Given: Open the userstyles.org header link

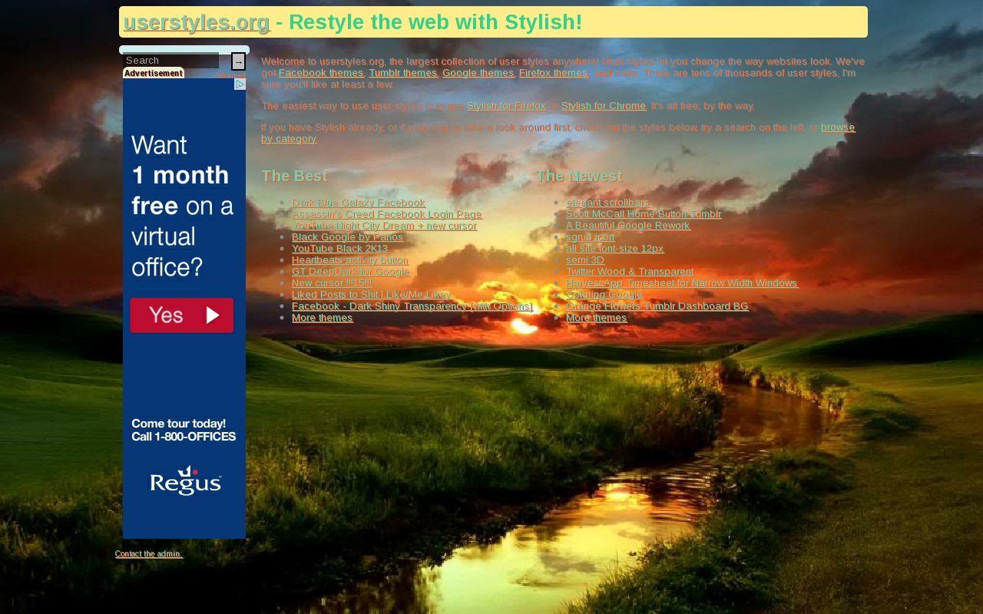Looking at the screenshot, I should tap(197, 22).
